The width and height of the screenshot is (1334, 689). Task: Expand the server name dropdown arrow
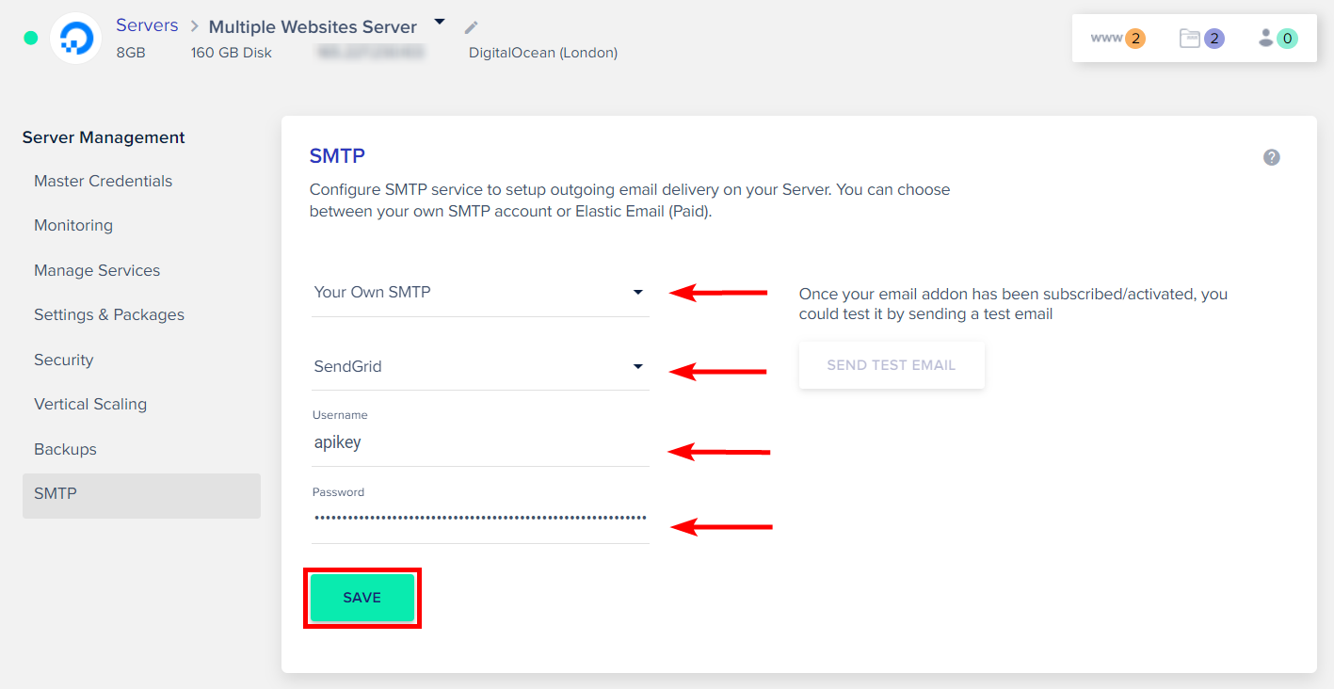click(439, 23)
